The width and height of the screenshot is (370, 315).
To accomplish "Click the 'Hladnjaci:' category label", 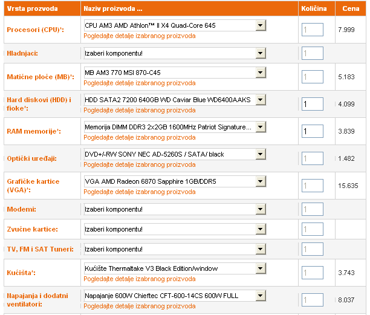I will coord(22,53).
